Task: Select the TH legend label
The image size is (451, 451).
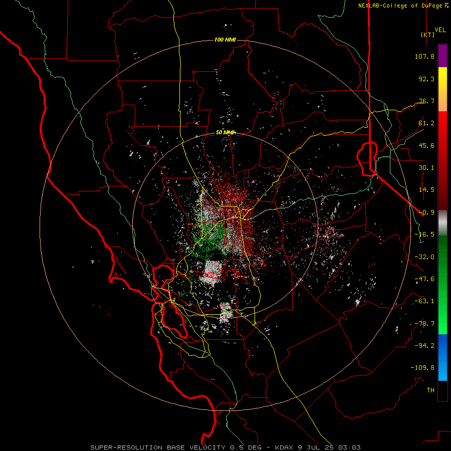Action: tap(430, 390)
